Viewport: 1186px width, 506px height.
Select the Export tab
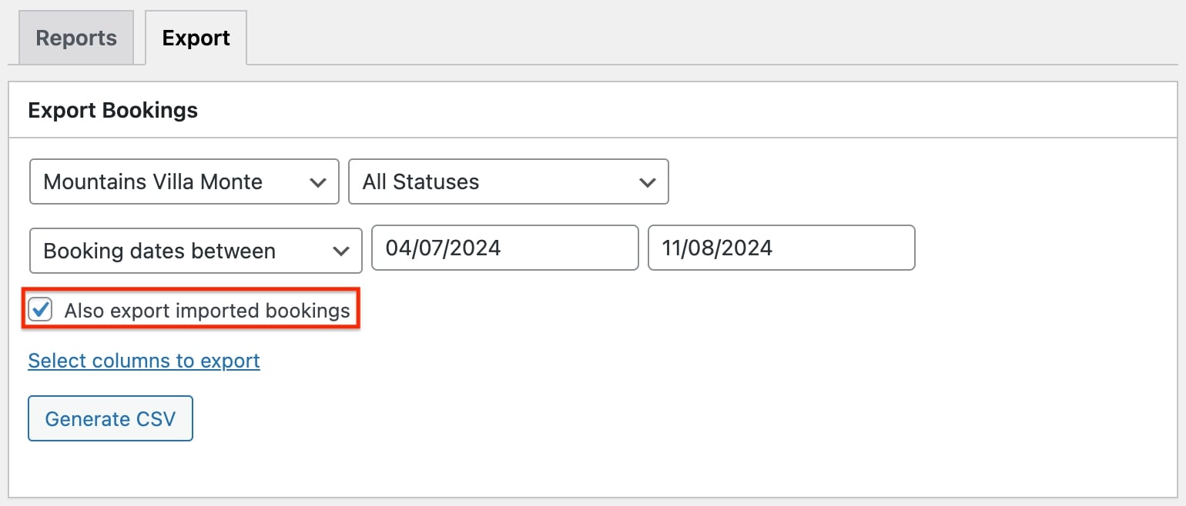196,38
